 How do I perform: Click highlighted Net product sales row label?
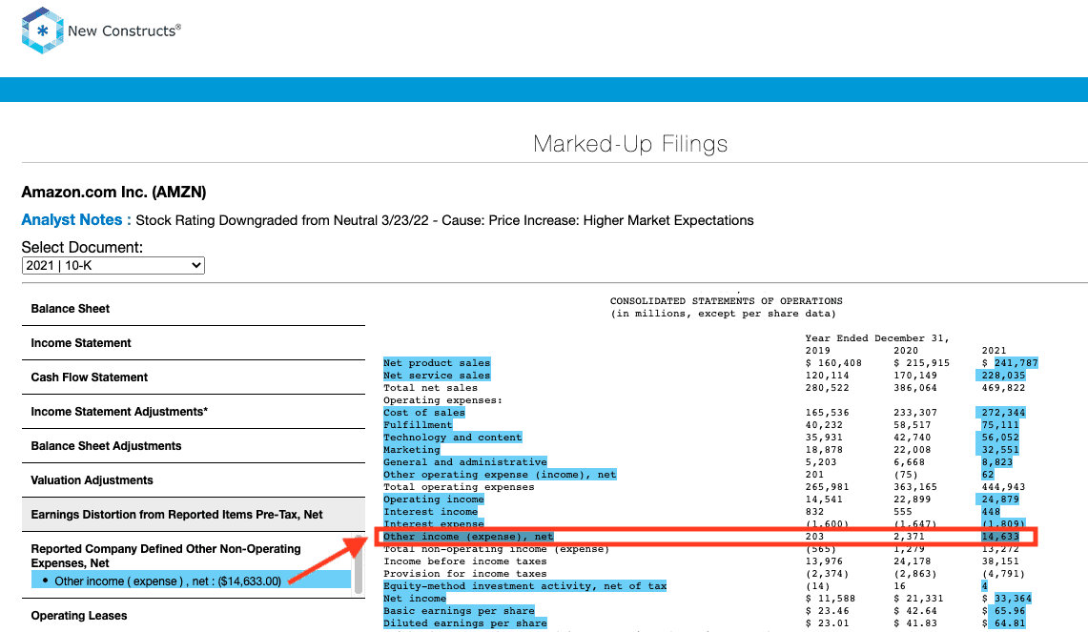tap(437, 363)
